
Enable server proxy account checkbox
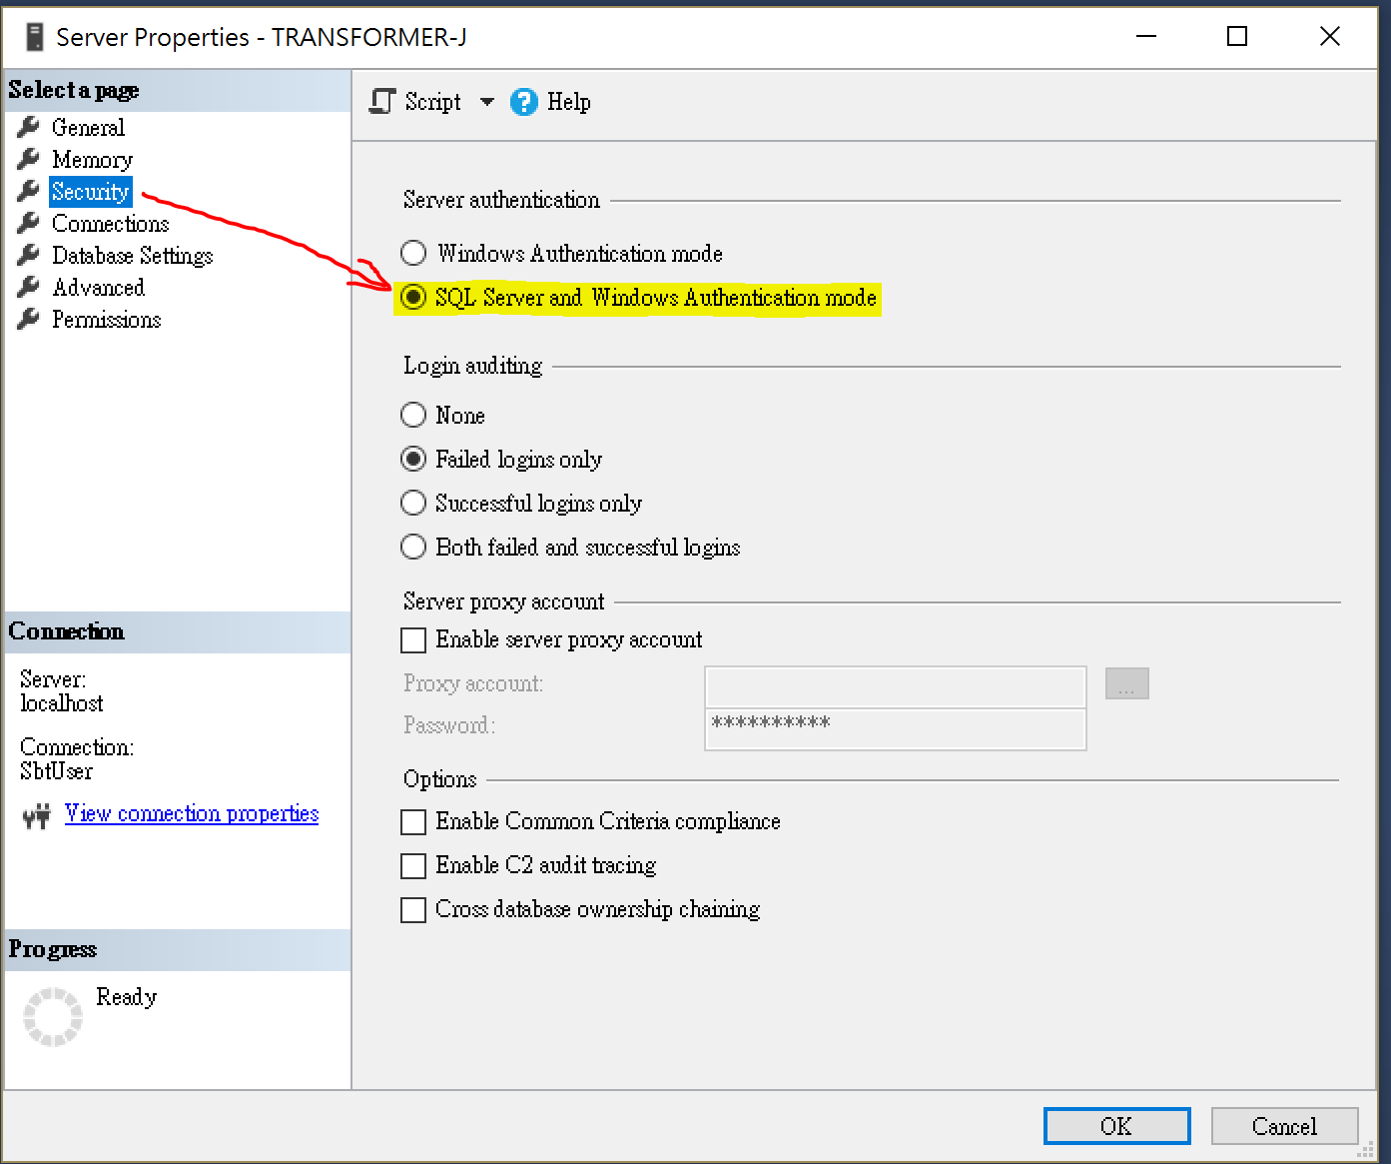click(x=413, y=639)
